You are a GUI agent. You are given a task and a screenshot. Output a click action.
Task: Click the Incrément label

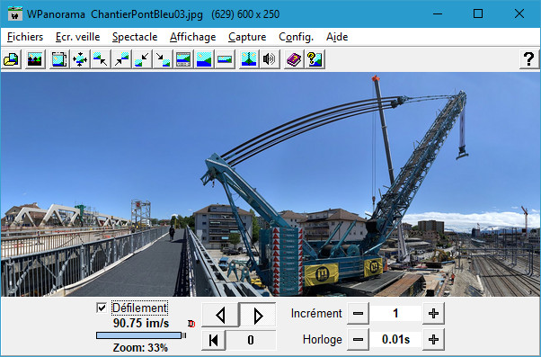(x=316, y=314)
